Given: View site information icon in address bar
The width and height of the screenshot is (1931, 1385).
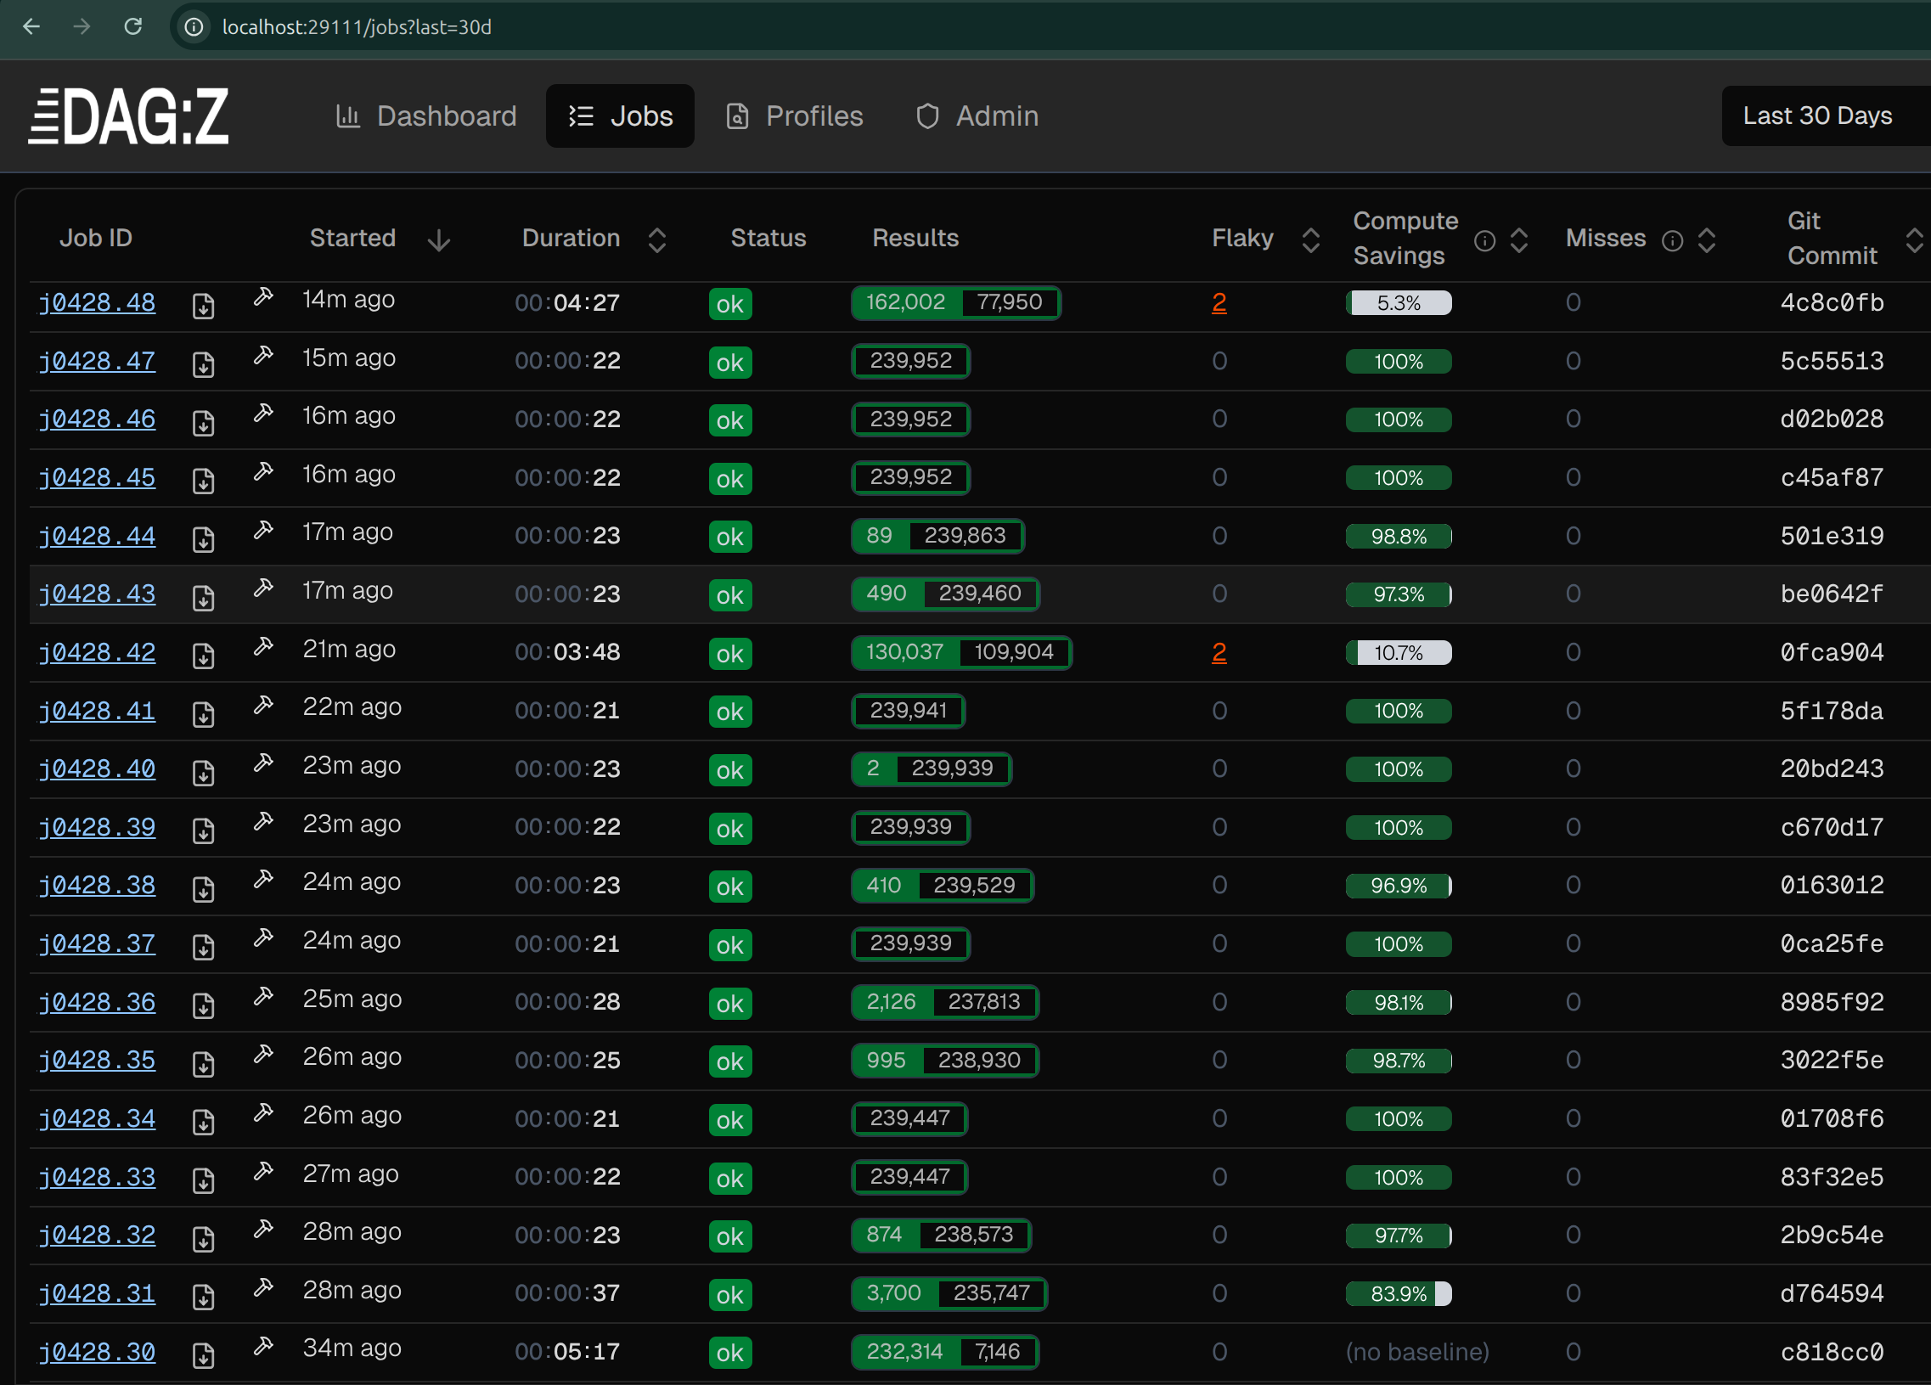Looking at the screenshot, I should [194, 26].
